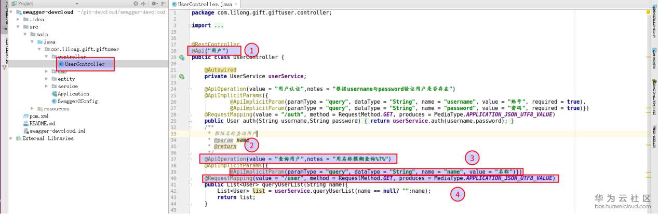The width and height of the screenshot is (658, 214).
Task: Collapse the com.lilong.gift.giftuser package
Action: 39,49
